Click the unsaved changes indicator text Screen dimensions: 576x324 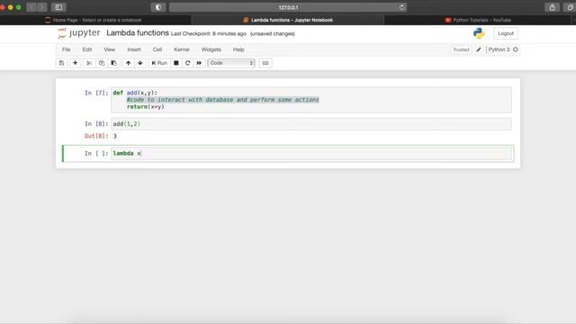pyautogui.click(x=272, y=34)
